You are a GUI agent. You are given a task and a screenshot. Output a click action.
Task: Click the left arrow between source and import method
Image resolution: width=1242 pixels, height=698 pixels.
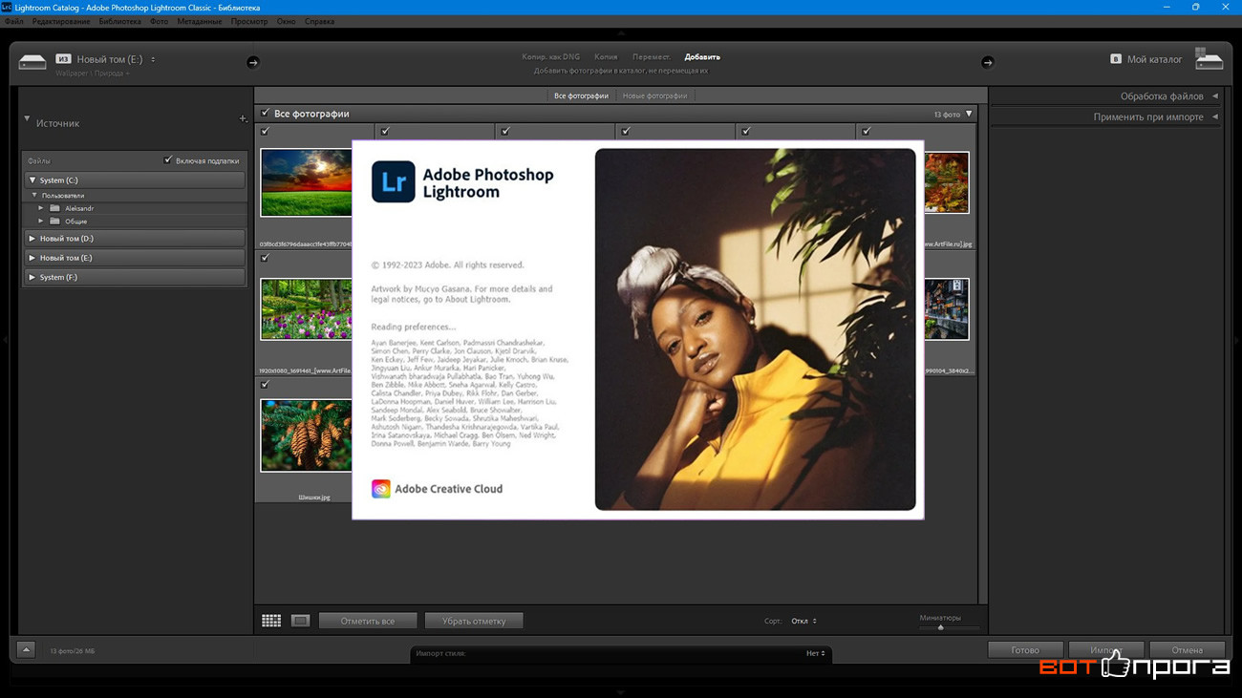point(252,62)
